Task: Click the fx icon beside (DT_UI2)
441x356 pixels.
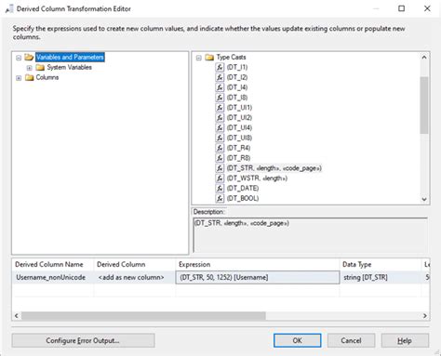Action: tap(220, 118)
